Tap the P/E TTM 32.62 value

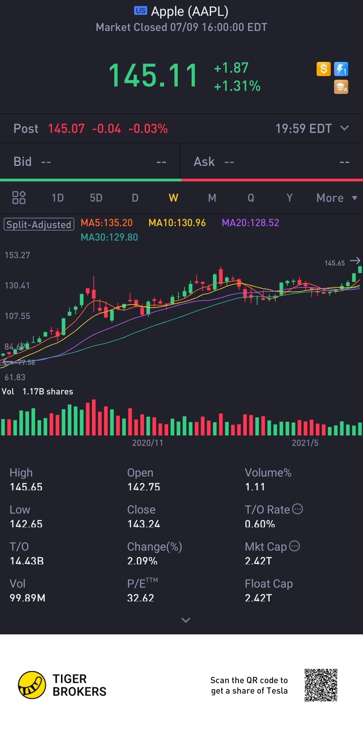coord(140,598)
